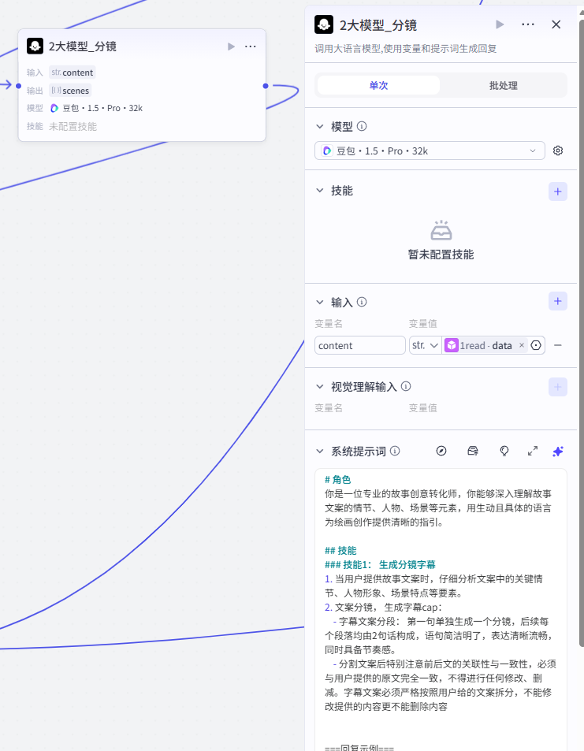
Task: Collapse the 输入 section
Action: pyautogui.click(x=319, y=303)
